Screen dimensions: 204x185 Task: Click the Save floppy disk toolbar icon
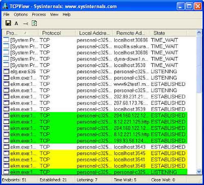8,23
